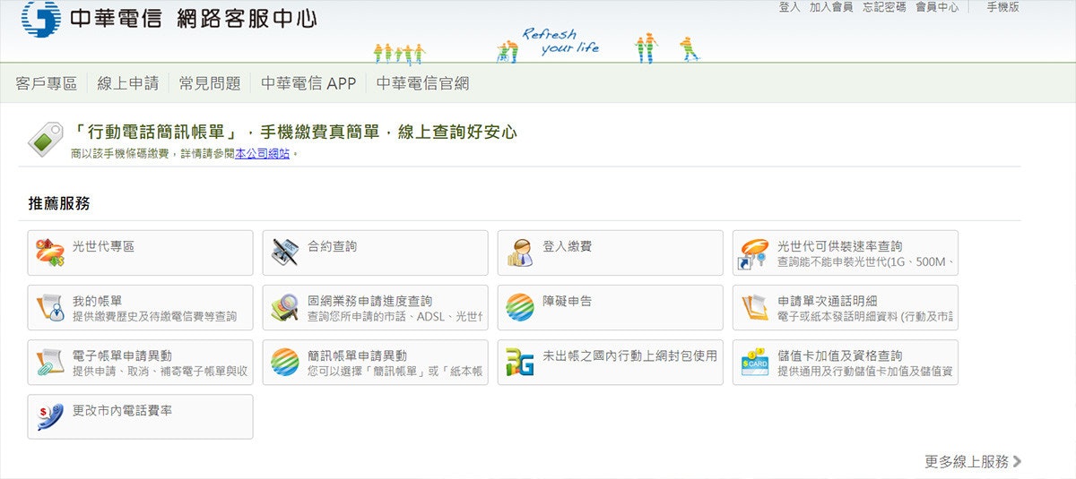
Task: Open 未出帳之國內行動上網封包使用 service title
Action: pyautogui.click(x=629, y=355)
